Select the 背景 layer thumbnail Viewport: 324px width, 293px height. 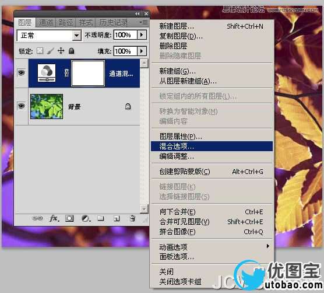pos(47,106)
